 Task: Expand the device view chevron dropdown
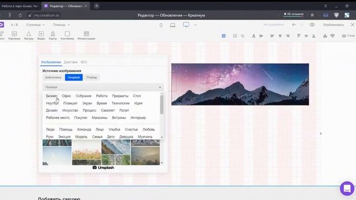click(x=195, y=24)
